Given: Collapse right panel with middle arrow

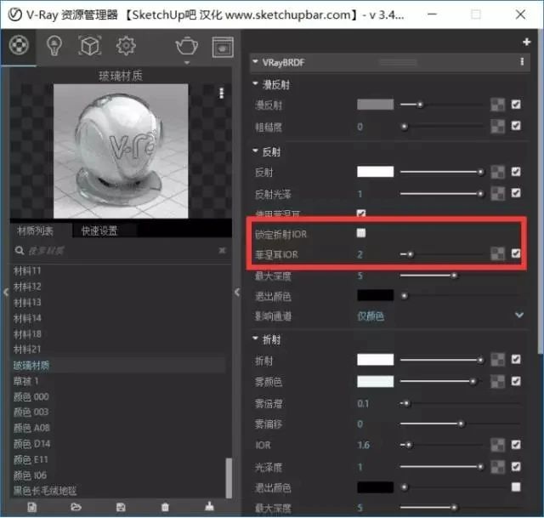Looking at the screenshot, I should tap(237, 292).
